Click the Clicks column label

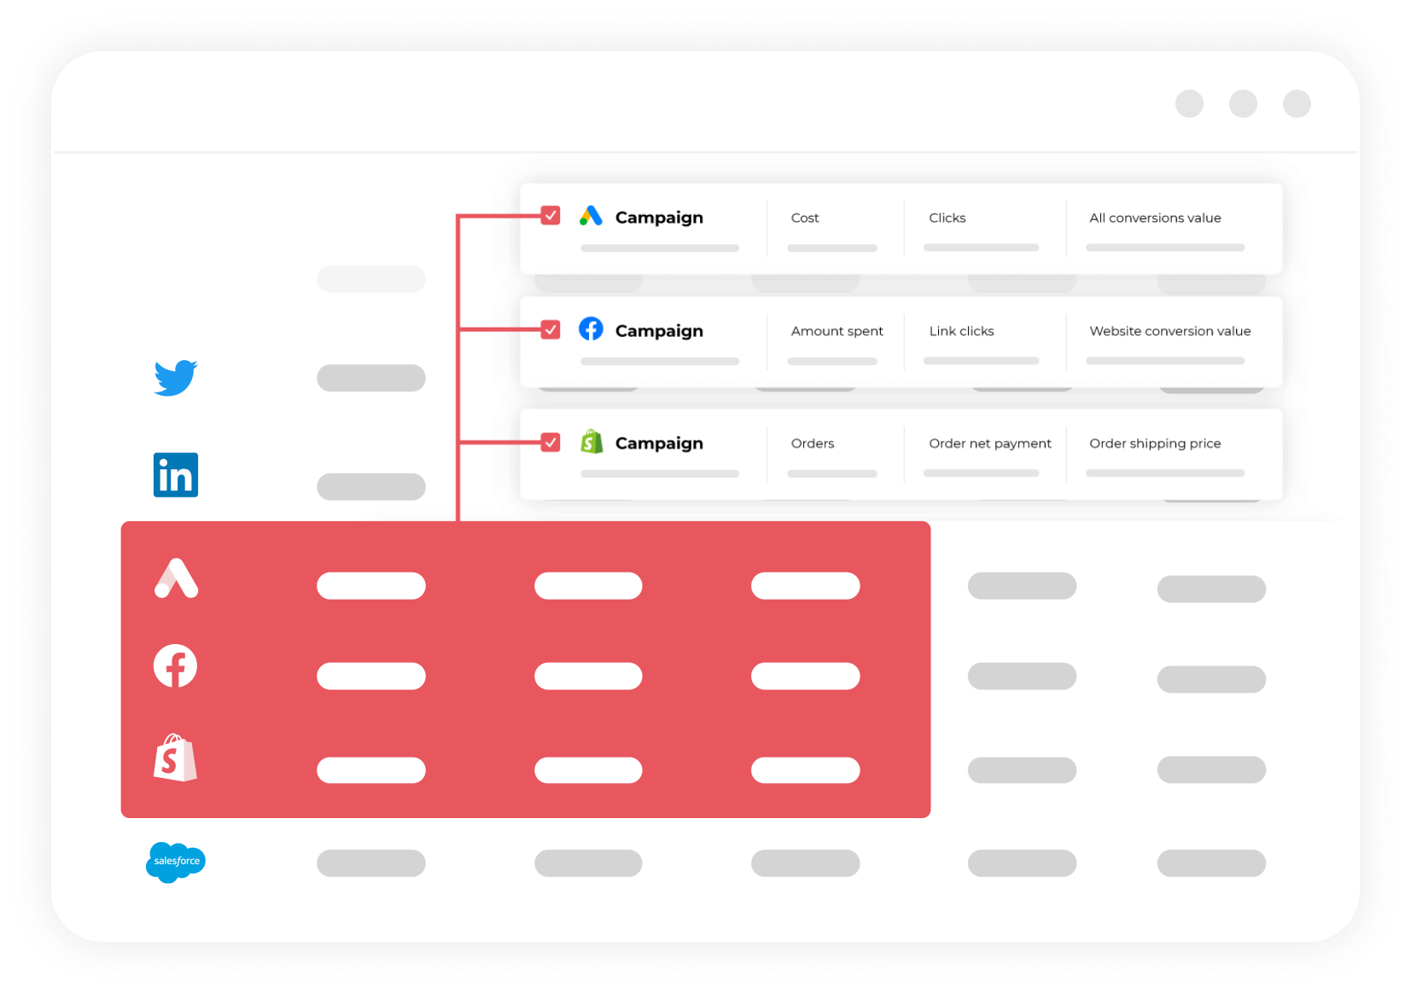point(947,218)
